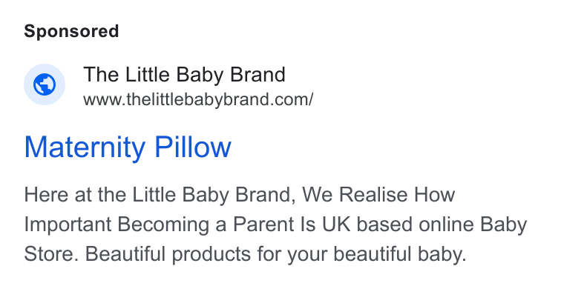Click the Sponsored label
This screenshot has width=564, height=286.
click(x=71, y=31)
